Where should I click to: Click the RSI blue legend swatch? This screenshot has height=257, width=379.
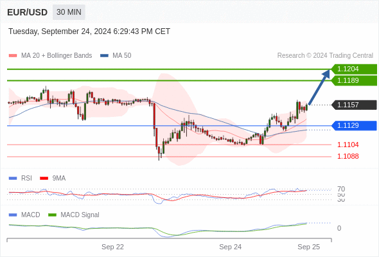(13, 179)
